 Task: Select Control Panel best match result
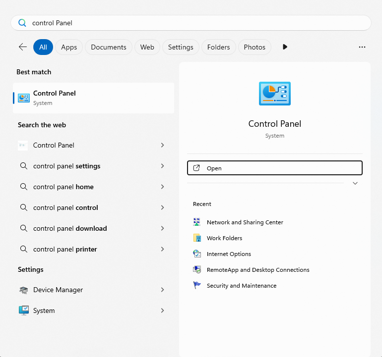(x=93, y=98)
